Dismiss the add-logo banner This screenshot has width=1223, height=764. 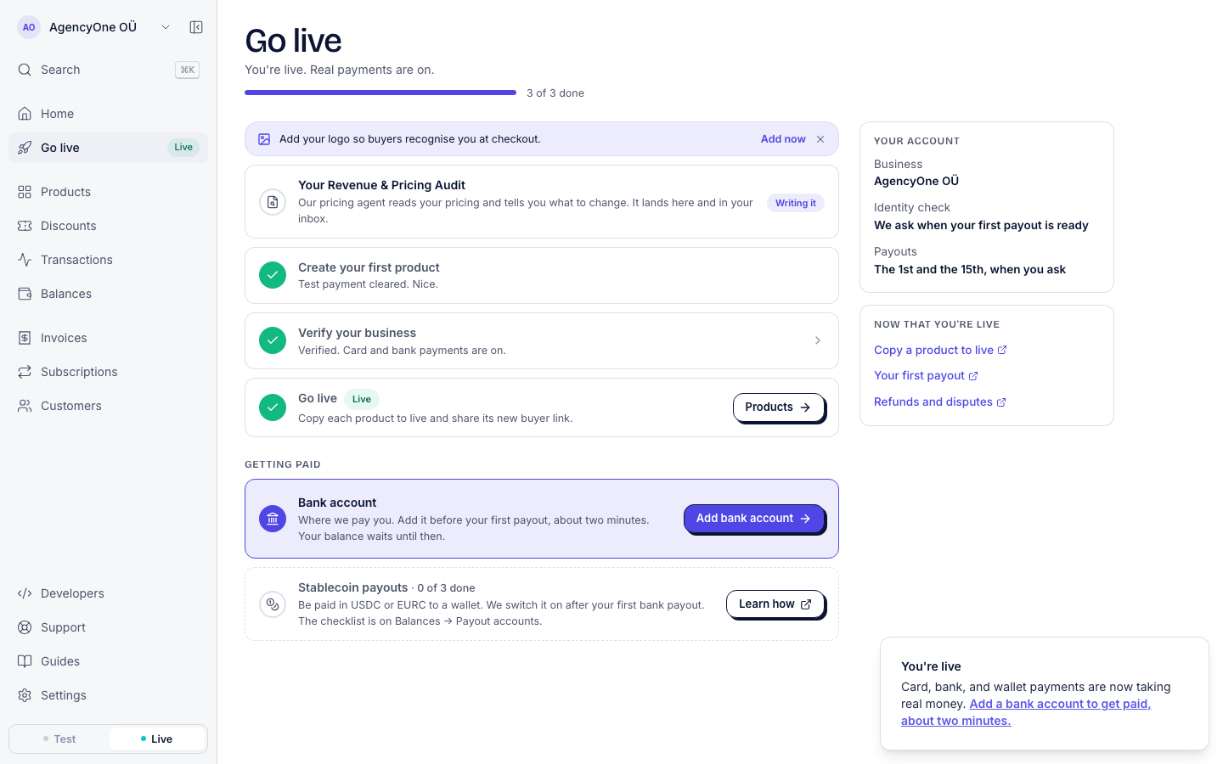pos(820,139)
